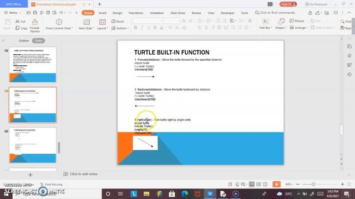Open File Explorer from the taskbar
This screenshot has width=355, height=199.
point(146,193)
